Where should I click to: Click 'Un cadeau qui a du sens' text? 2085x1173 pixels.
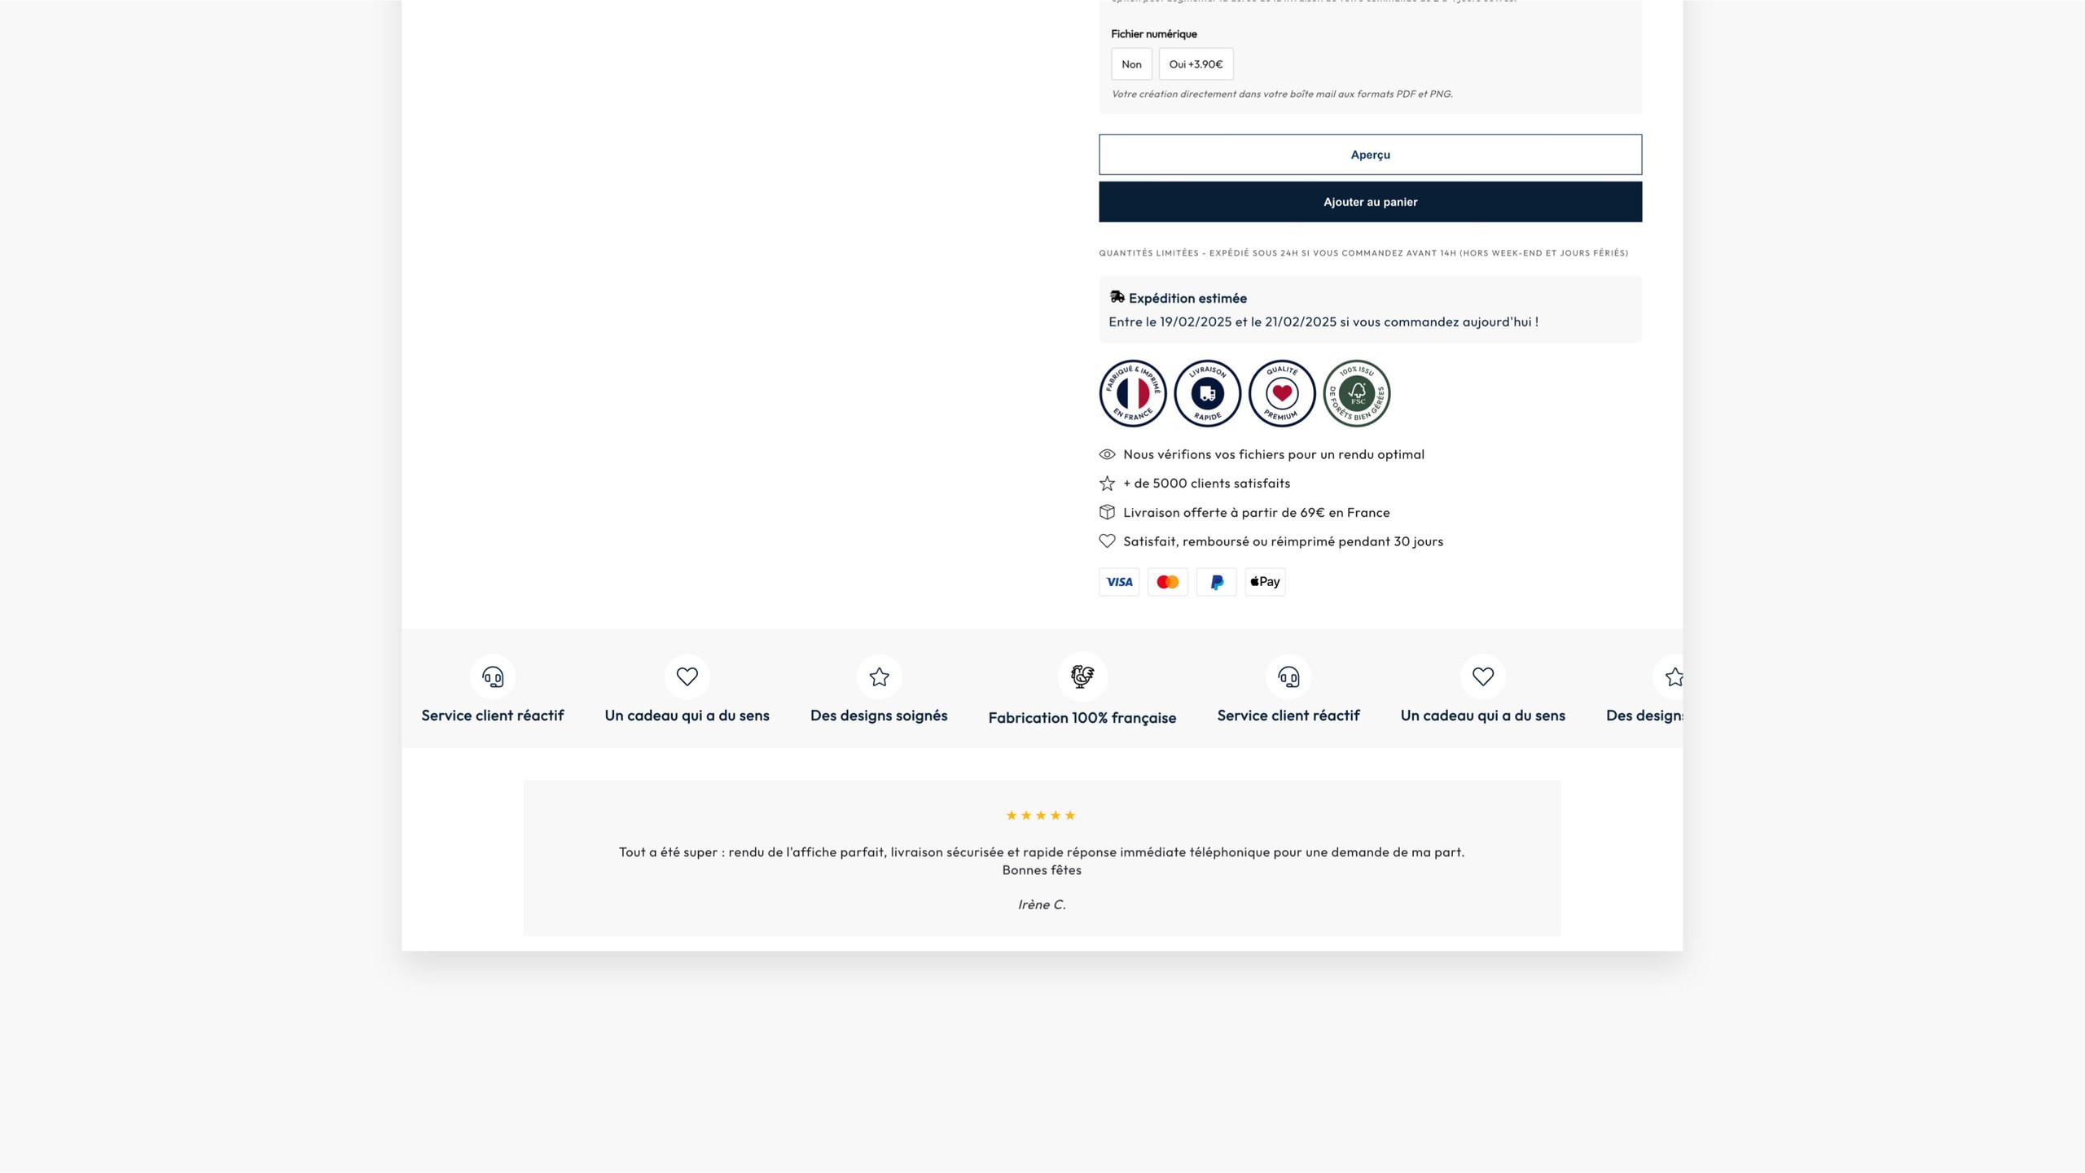(687, 716)
